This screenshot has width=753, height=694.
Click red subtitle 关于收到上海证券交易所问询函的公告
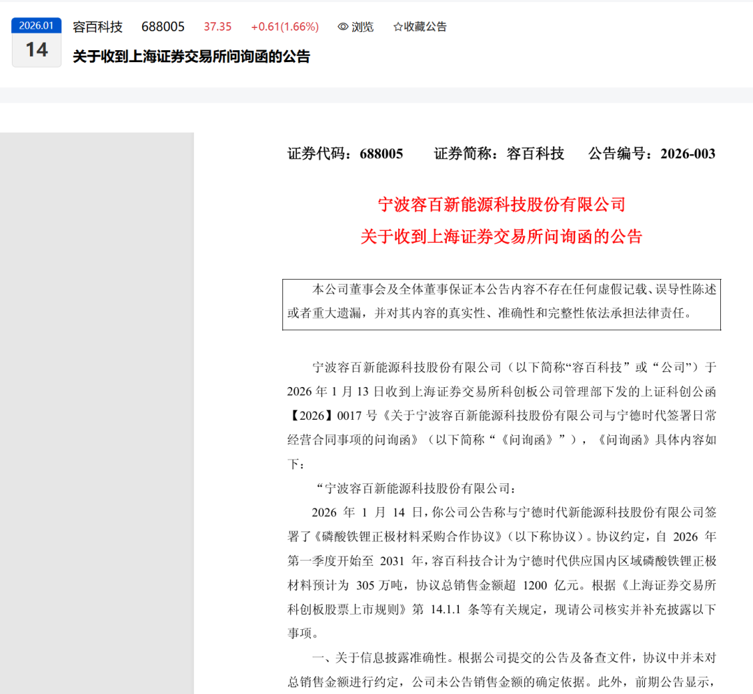tap(501, 236)
